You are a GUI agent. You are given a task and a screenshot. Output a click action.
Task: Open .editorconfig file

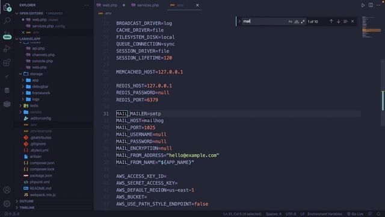(x=41, y=118)
